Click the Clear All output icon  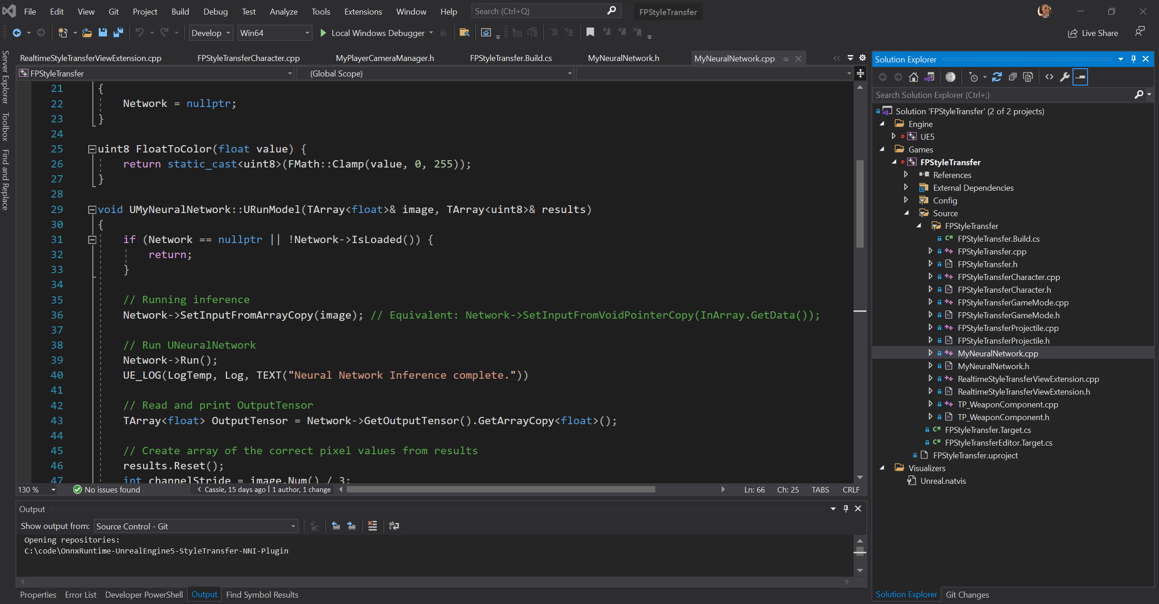[x=372, y=526]
